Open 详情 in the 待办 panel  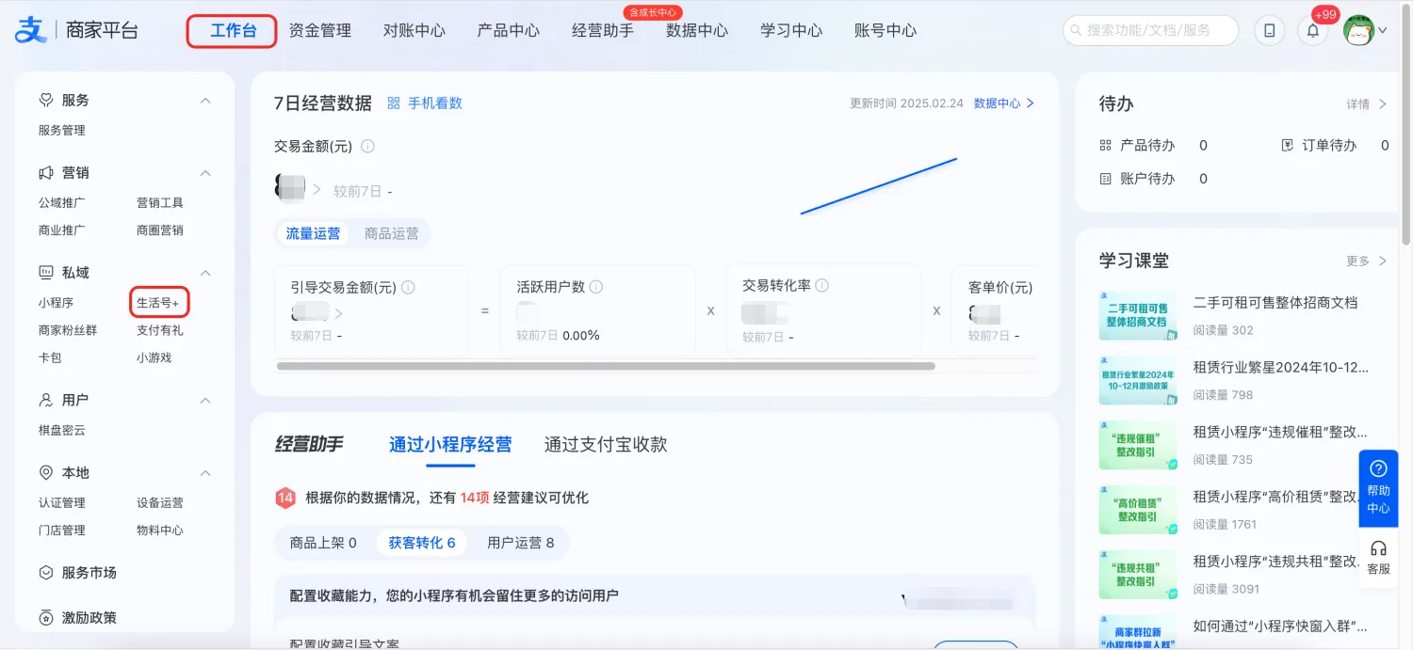(x=1367, y=104)
